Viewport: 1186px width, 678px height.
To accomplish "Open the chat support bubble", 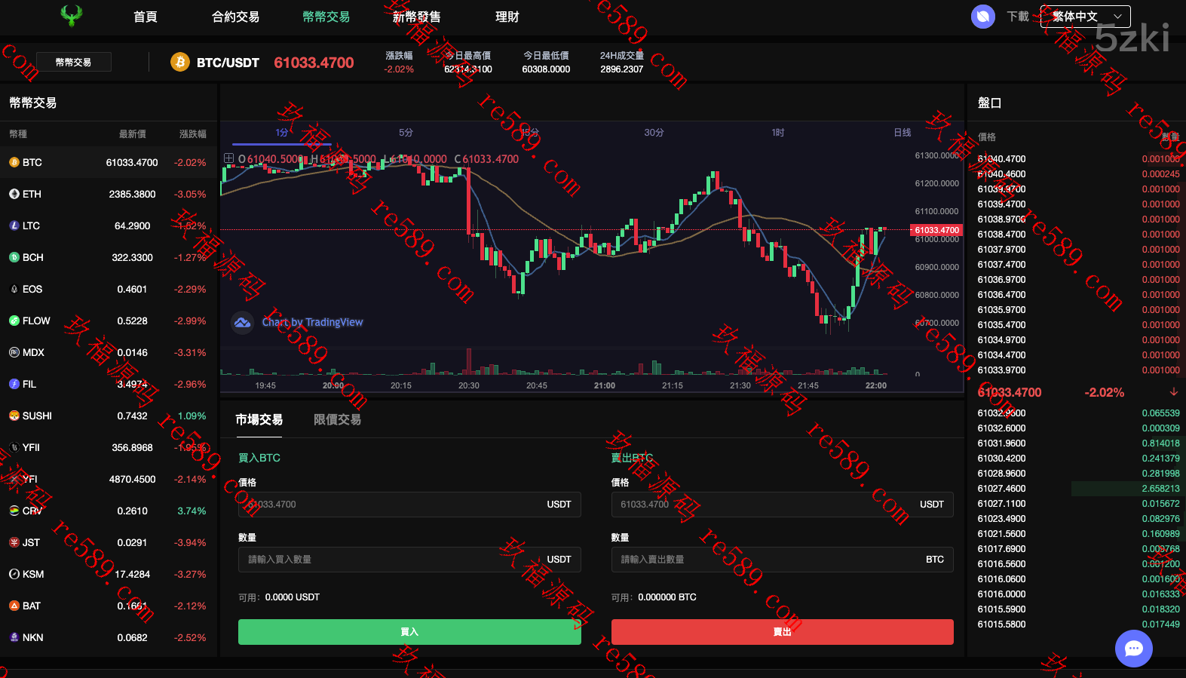I will (x=1133, y=648).
